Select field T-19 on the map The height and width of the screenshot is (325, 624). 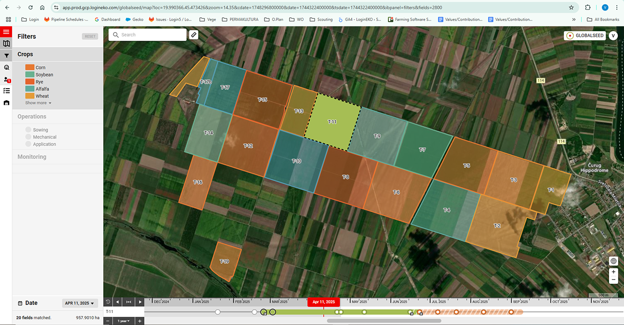pyautogui.click(x=224, y=261)
